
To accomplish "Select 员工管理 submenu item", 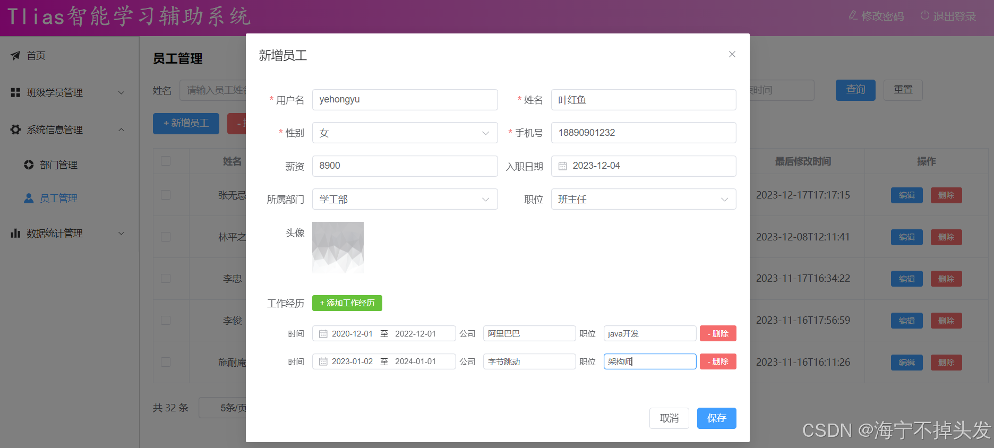I will 69,198.
